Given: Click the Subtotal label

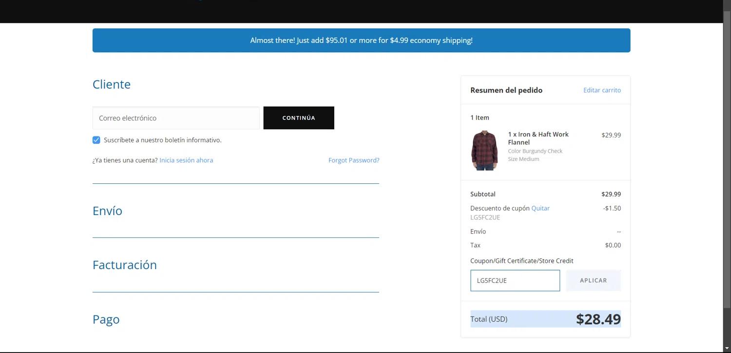Looking at the screenshot, I should (x=483, y=194).
